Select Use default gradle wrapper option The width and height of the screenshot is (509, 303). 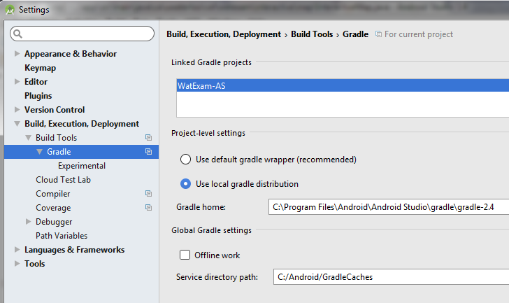[x=186, y=160]
